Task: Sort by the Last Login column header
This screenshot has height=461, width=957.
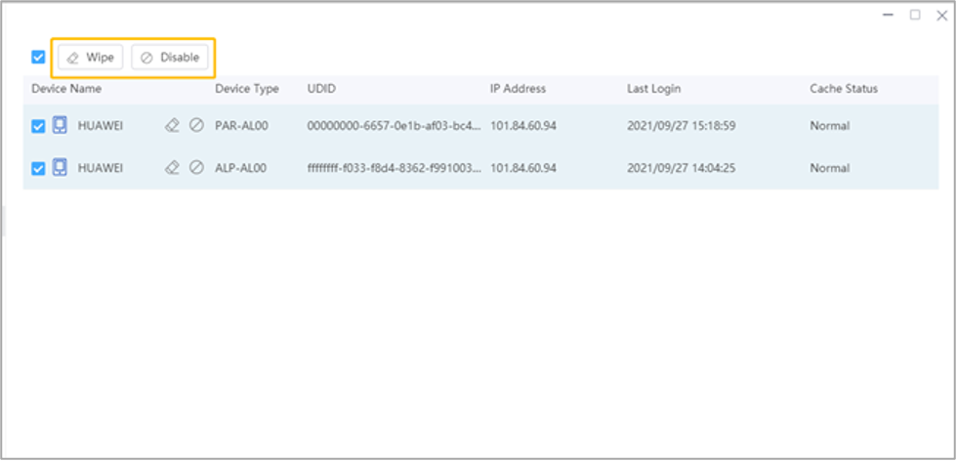Action: (x=653, y=89)
